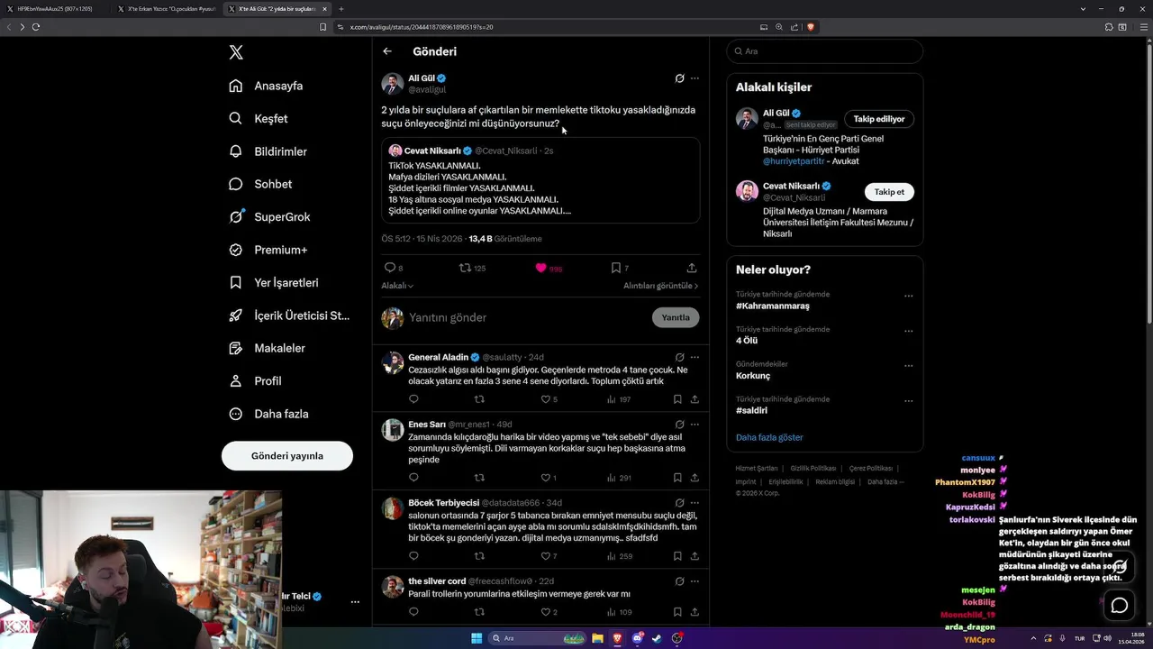Open a new browser tab
The height and width of the screenshot is (649, 1153).
pyautogui.click(x=340, y=9)
